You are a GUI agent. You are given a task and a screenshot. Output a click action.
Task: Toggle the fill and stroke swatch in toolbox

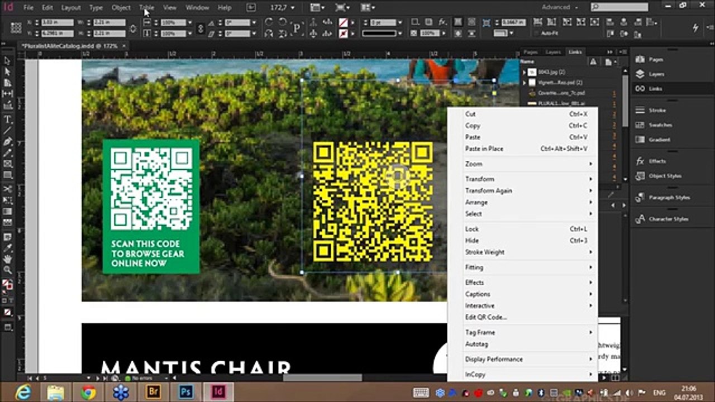7,285
